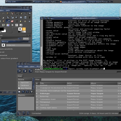This screenshot has width=121, height=121.
Task: Open the MPD menu in pympd
Action: click(20, 67)
